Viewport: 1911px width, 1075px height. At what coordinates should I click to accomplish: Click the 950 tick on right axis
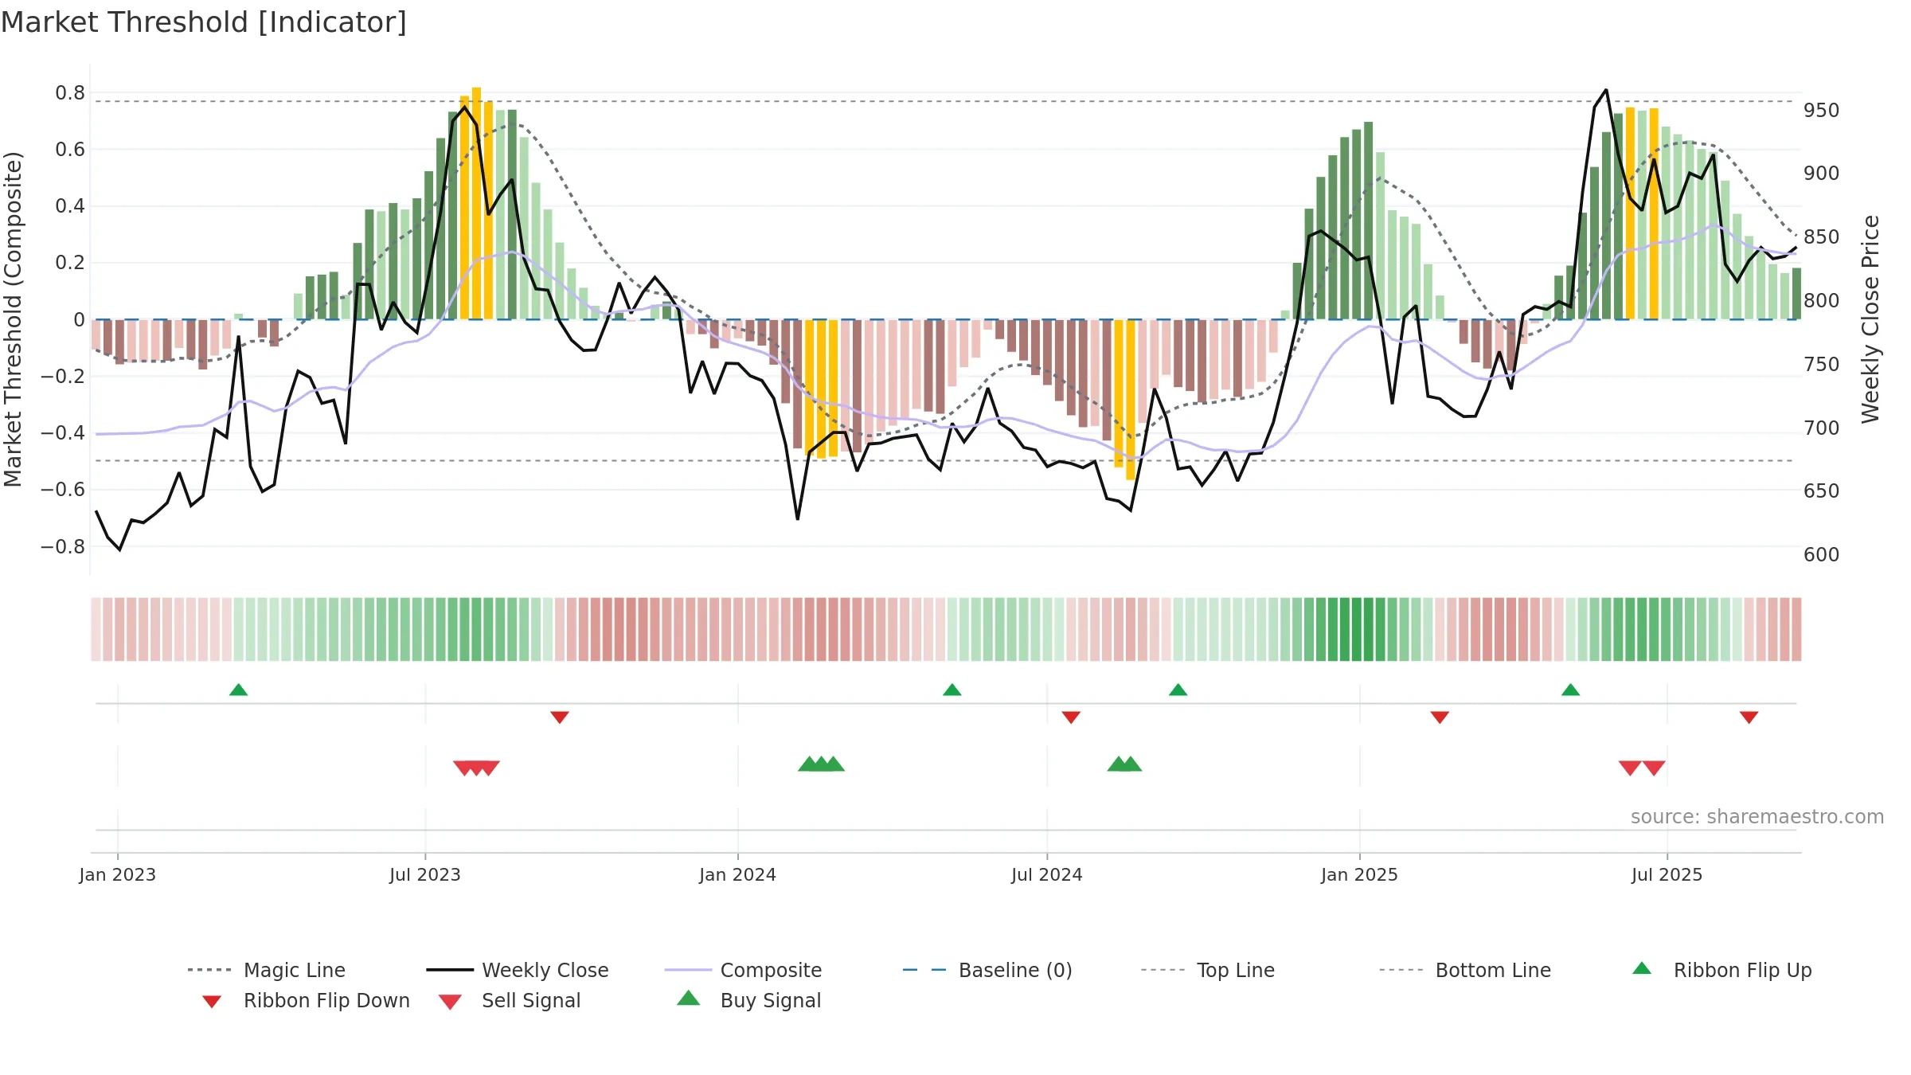click(1822, 110)
